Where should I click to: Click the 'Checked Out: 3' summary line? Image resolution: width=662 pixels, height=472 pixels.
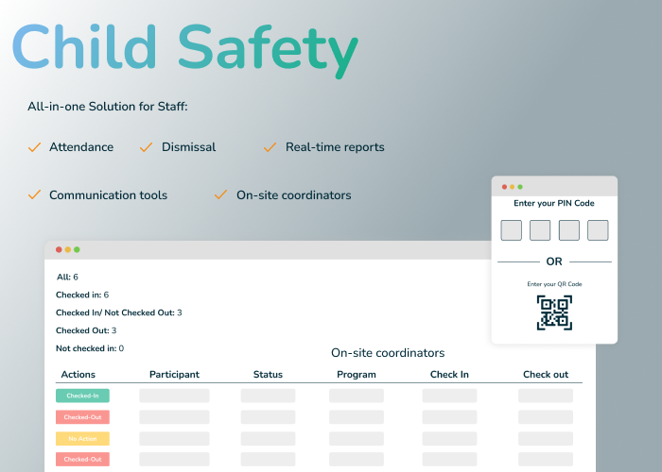86,330
